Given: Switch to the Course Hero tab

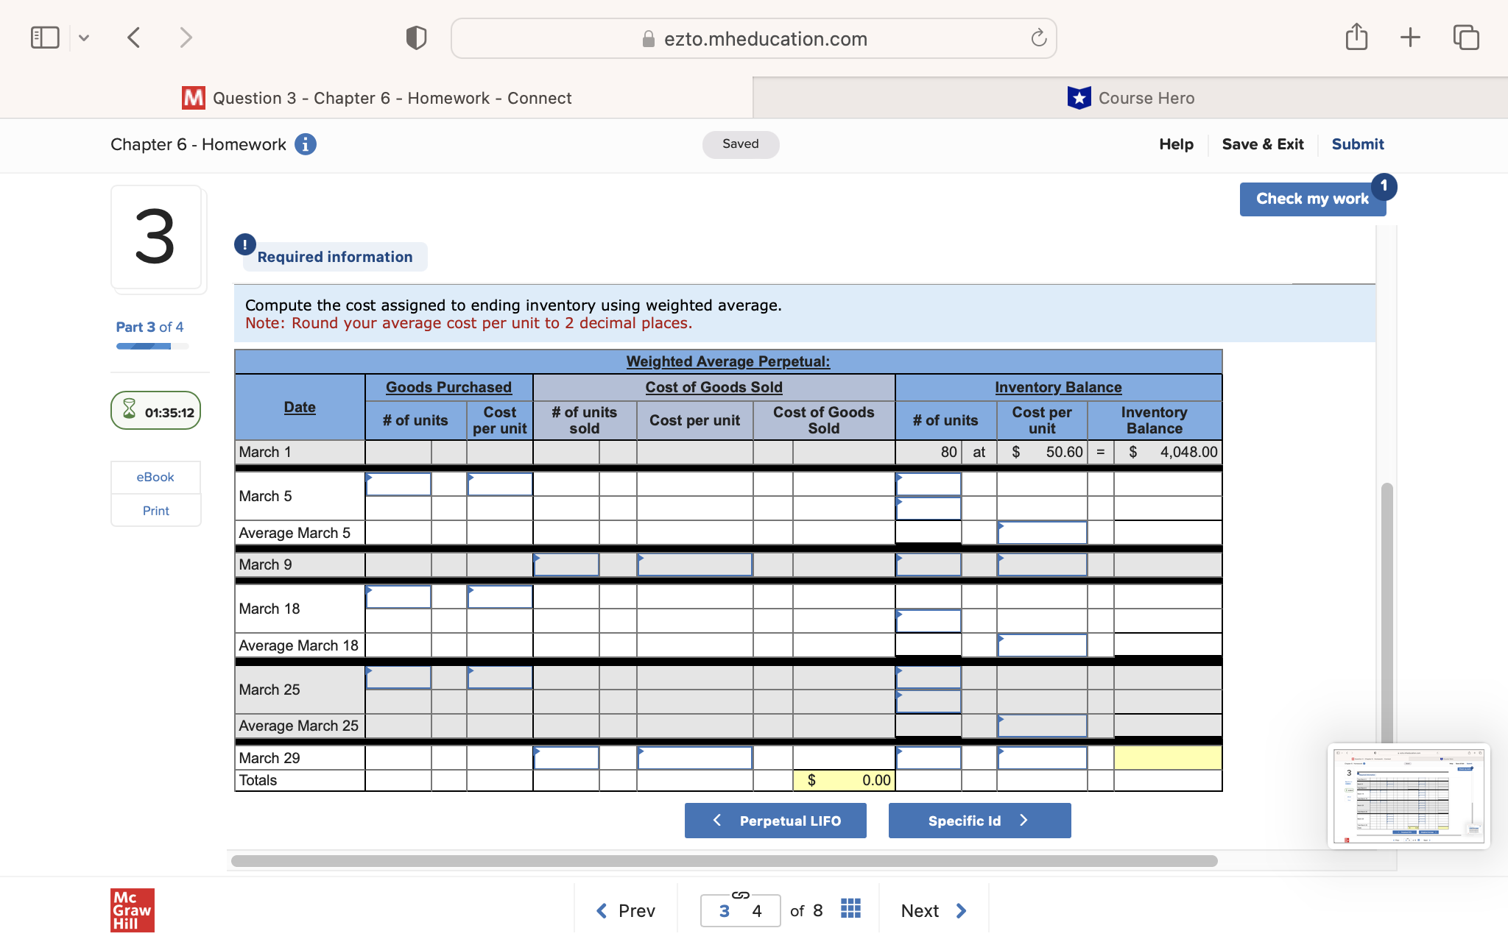Looking at the screenshot, I should point(1132,97).
